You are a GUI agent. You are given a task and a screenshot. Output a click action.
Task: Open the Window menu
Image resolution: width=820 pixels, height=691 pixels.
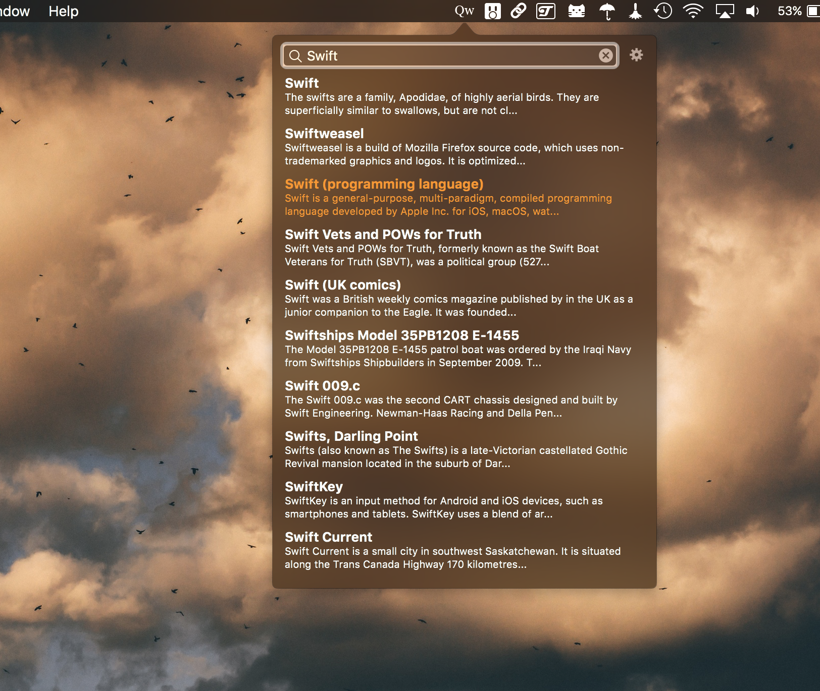click(x=15, y=11)
